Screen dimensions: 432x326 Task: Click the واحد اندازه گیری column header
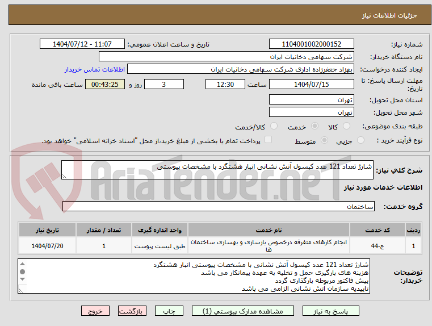(160, 230)
